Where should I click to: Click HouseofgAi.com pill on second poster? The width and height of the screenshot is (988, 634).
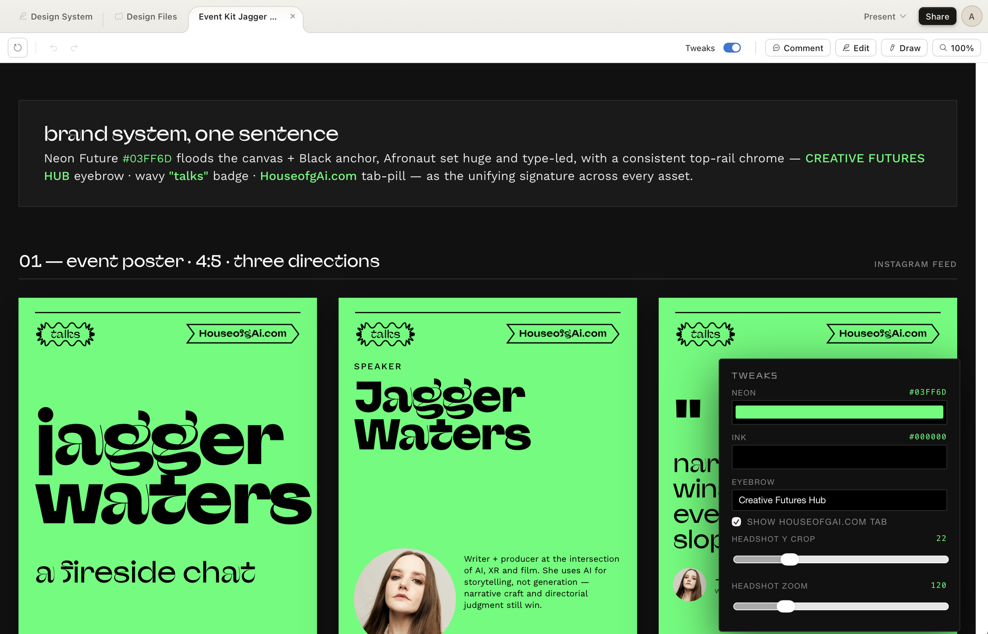[562, 334]
